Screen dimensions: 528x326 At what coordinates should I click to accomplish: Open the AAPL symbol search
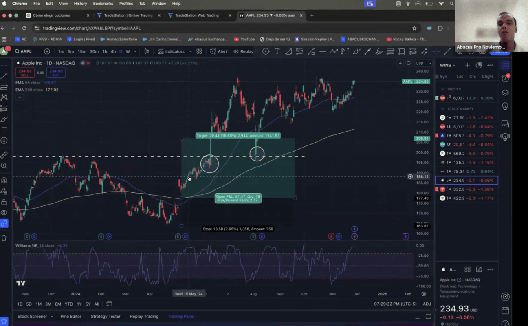pos(24,51)
